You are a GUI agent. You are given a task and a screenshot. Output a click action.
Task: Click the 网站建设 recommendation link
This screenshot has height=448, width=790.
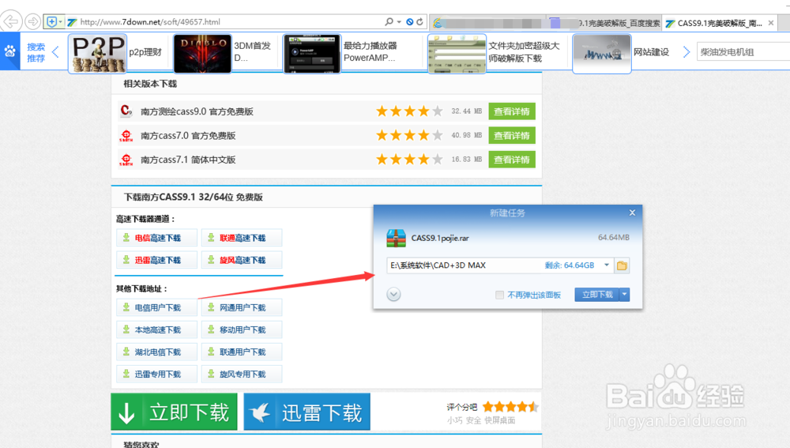click(x=651, y=52)
